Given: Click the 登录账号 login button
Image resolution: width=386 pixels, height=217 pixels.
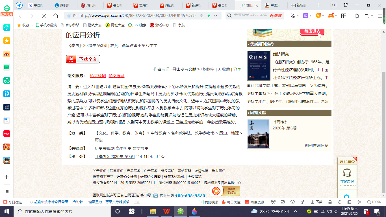Looking at the screenshot, I should tap(6, 14).
